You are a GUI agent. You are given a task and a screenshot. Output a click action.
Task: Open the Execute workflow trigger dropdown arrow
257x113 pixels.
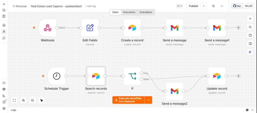point(148,100)
